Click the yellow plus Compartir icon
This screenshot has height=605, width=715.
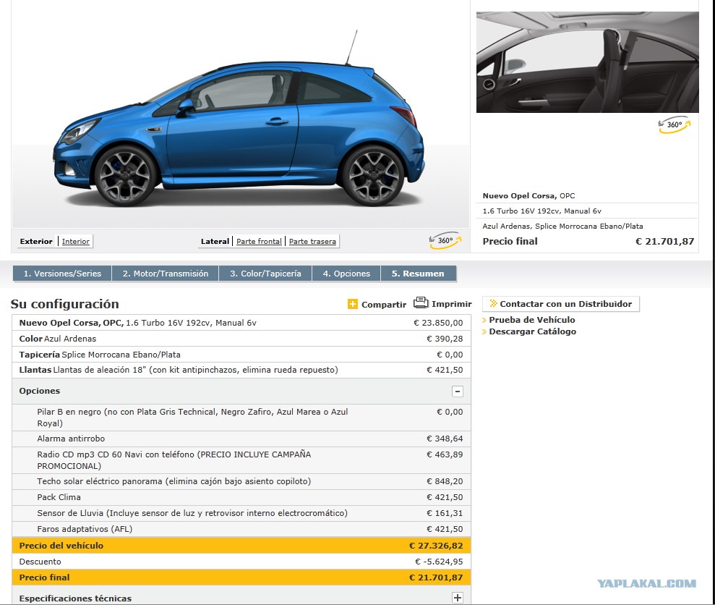tap(353, 304)
